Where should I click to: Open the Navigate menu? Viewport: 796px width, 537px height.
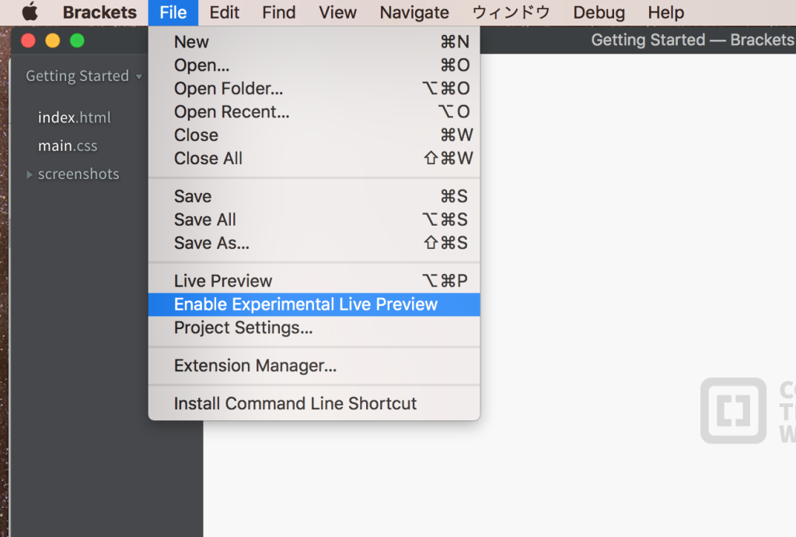[414, 12]
